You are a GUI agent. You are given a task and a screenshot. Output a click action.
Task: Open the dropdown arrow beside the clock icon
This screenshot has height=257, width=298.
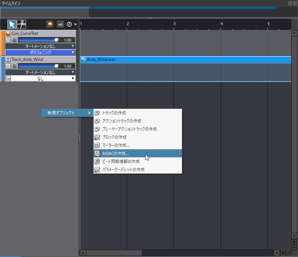pyautogui.click(x=75, y=24)
